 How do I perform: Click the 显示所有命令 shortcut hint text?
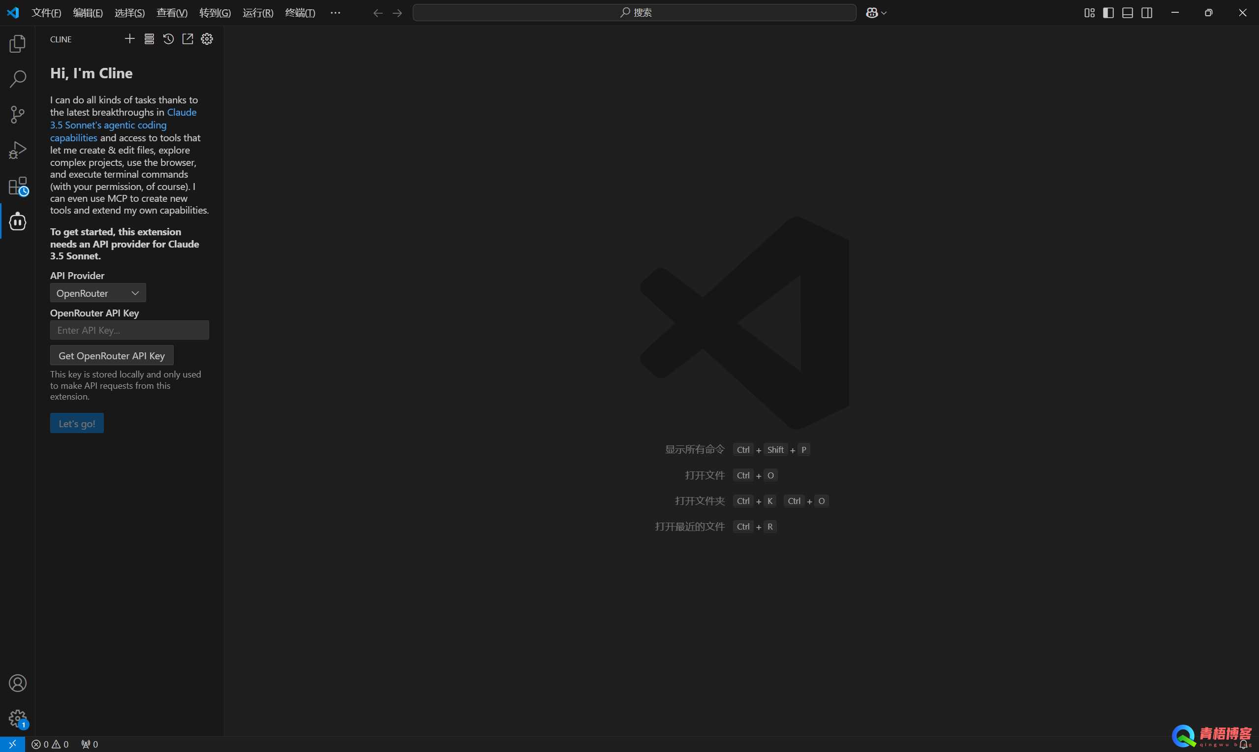pyautogui.click(x=694, y=449)
